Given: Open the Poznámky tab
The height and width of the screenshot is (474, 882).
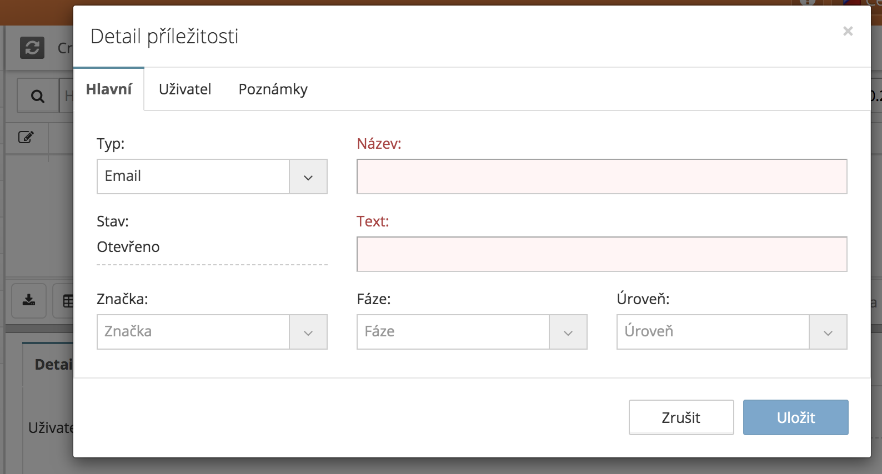Looking at the screenshot, I should point(273,89).
